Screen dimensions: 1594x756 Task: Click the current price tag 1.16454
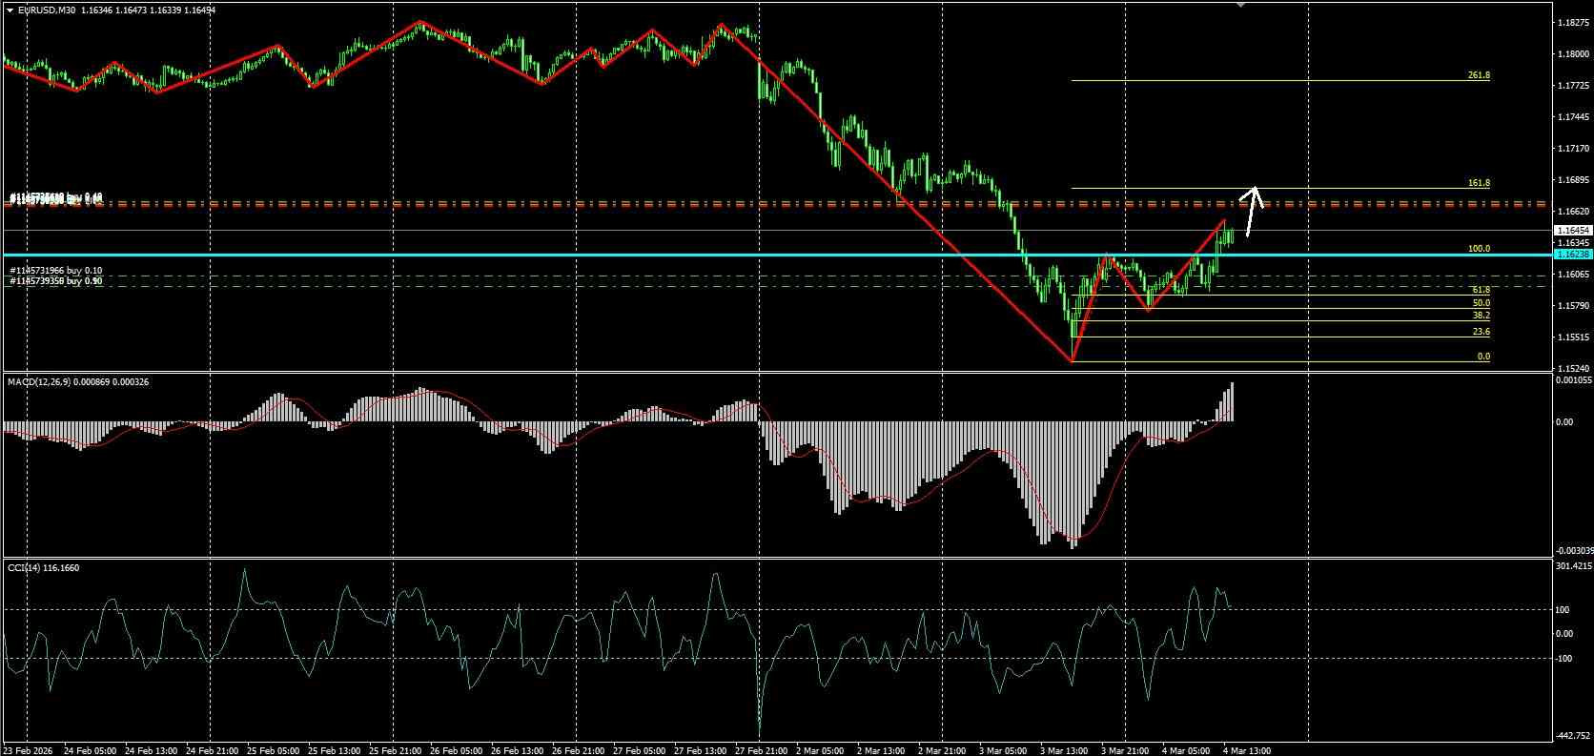(1572, 231)
